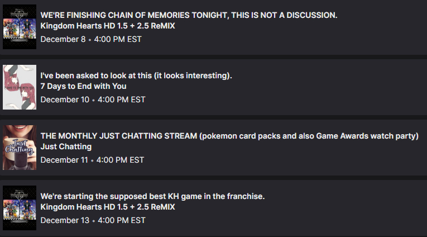Screen dimensions: 427x237
Task: Select the Just Chatting category thumbnail
Action: 20,148
